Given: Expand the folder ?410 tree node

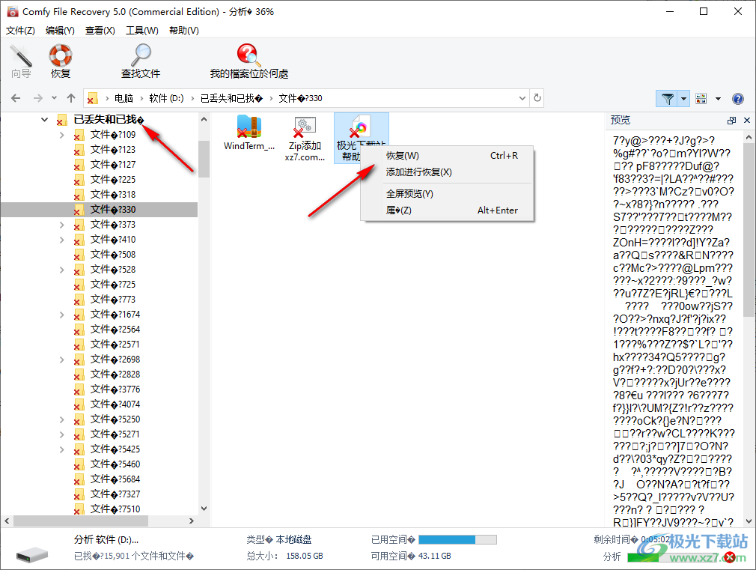Looking at the screenshot, I should [61, 240].
